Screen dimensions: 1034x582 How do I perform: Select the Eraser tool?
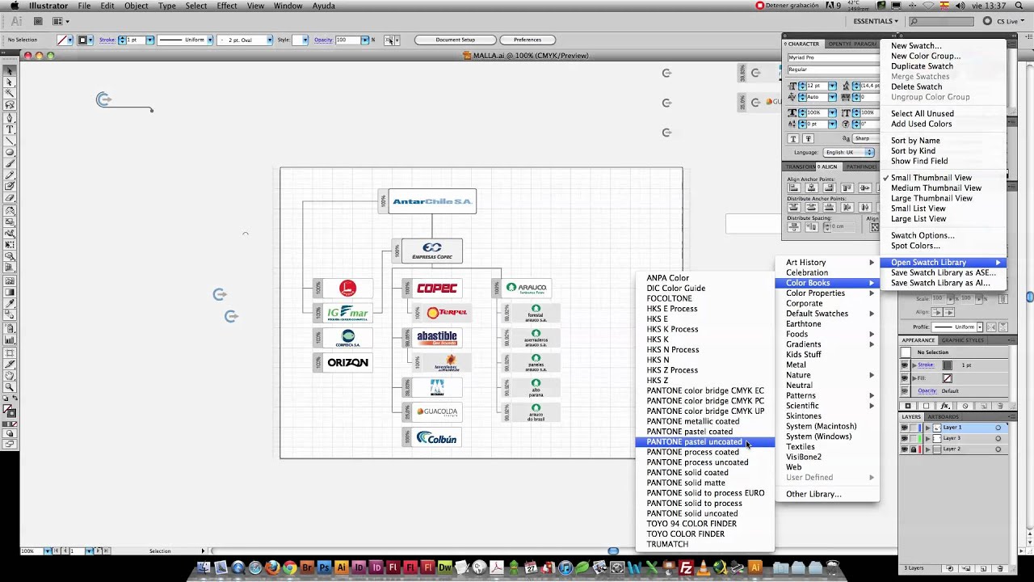pyautogui.click(x=10, y=199)
